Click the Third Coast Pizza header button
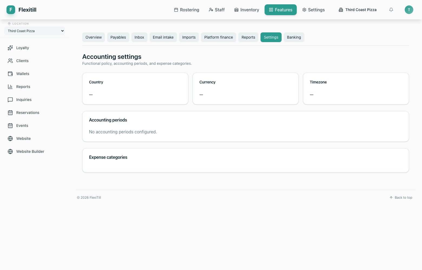Viewport: 422px width, 270px height. click(x=358, y=10)
